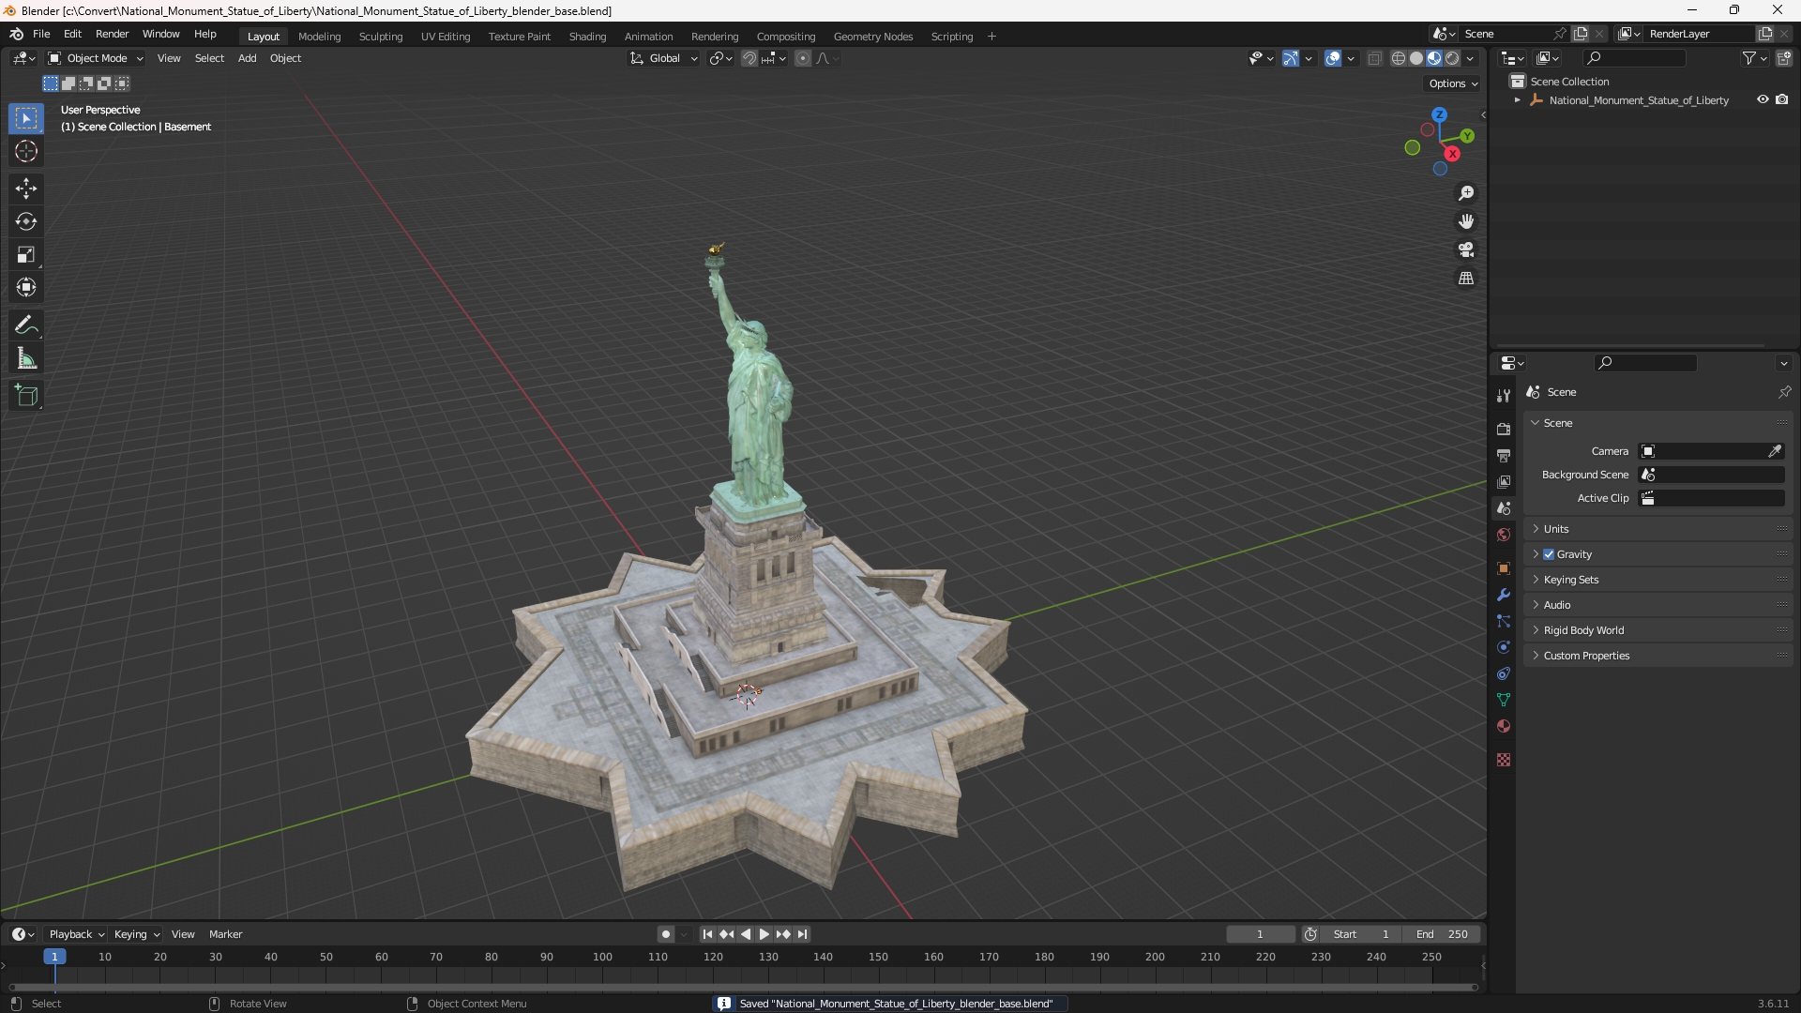Open the Object Data properties tab
The image size is (1801, 1013).
[x=1504, y=700]
